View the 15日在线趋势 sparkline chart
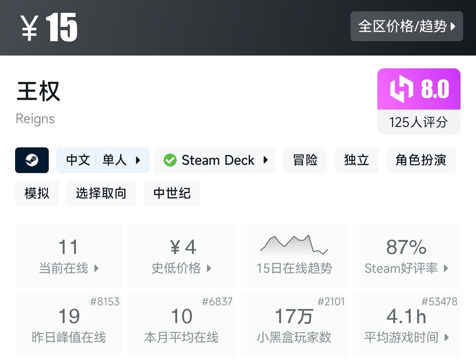 coord(294,246)
